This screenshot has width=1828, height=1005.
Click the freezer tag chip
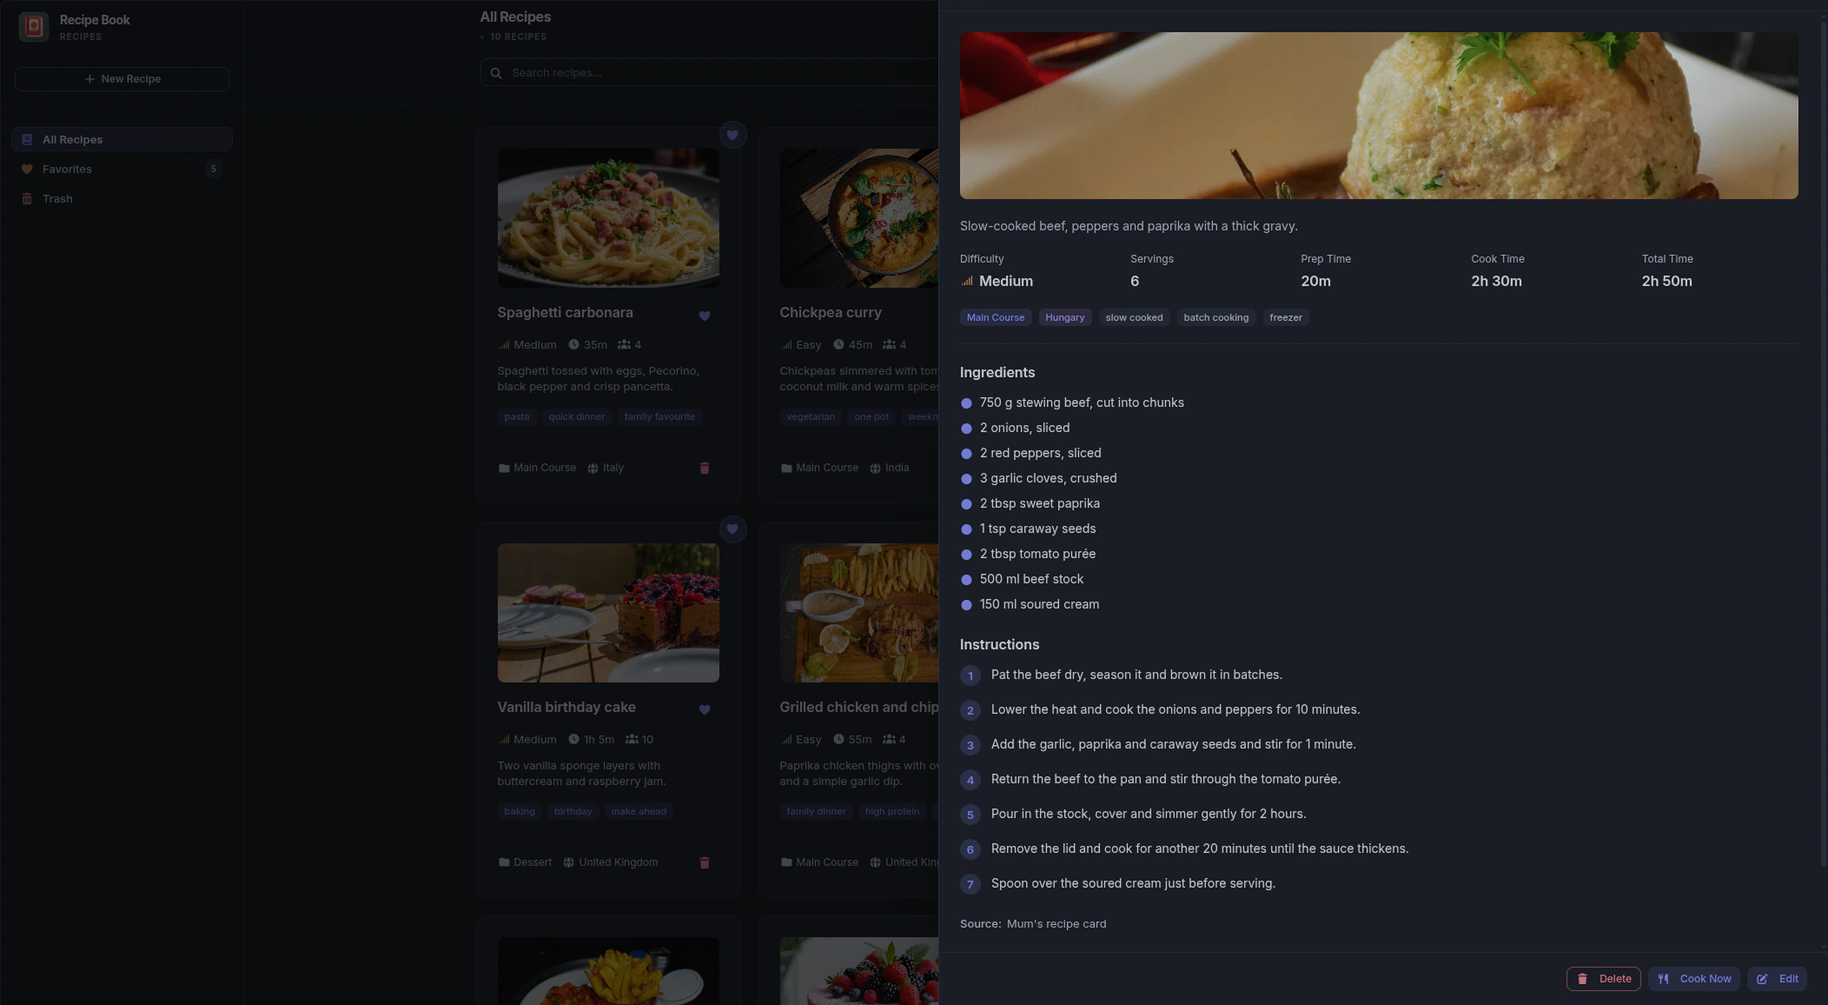(1285, 317)
